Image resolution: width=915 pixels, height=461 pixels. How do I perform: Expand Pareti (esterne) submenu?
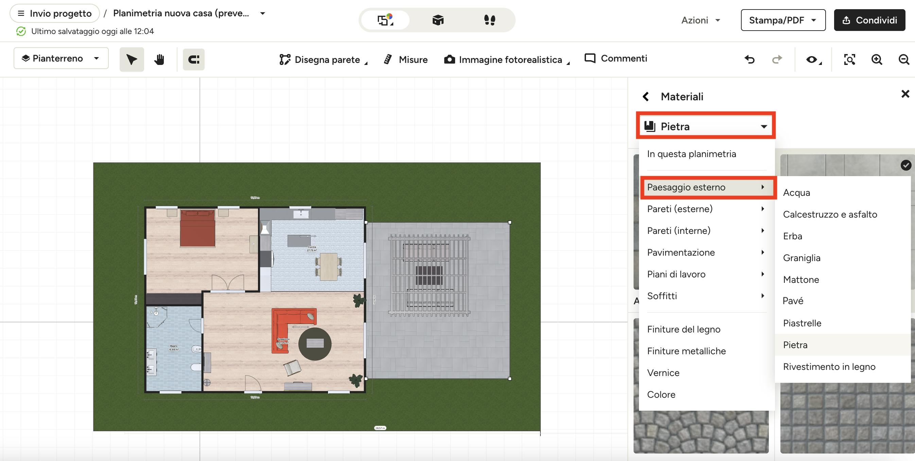[707, 209]
